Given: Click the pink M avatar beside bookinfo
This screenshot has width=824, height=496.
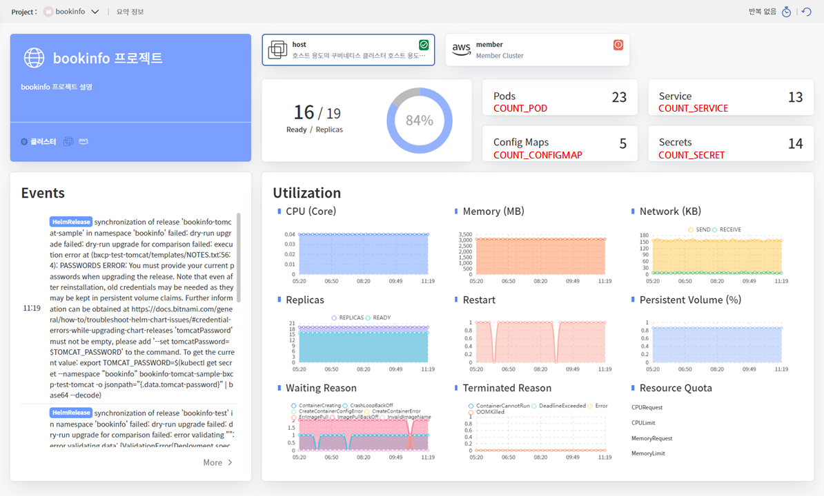Looking at the screenshot, I should pyautogui.click(x=48, y=12).
